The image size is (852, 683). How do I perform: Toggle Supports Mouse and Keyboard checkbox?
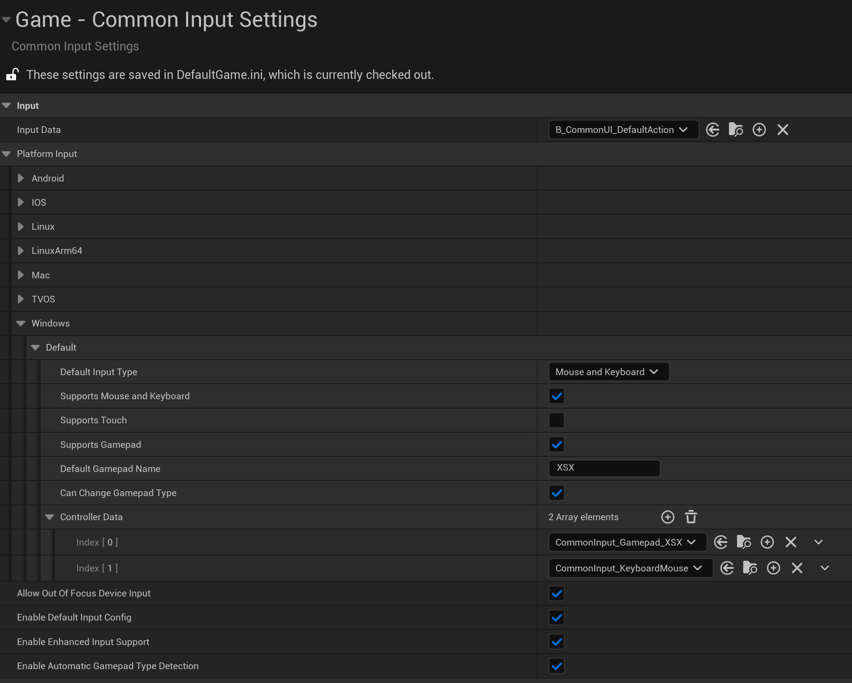click(556, 396)
